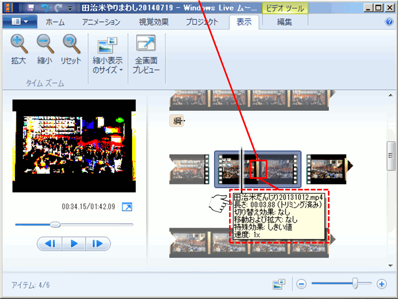Click the Help question mark icon
This screenshot has width=398, height=299.
click(389, 22)
